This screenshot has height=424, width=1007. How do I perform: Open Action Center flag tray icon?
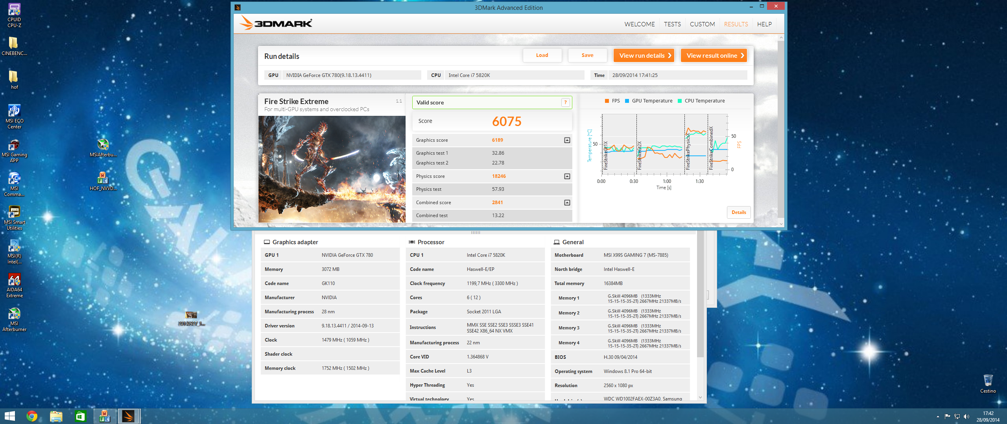[947, 417]
